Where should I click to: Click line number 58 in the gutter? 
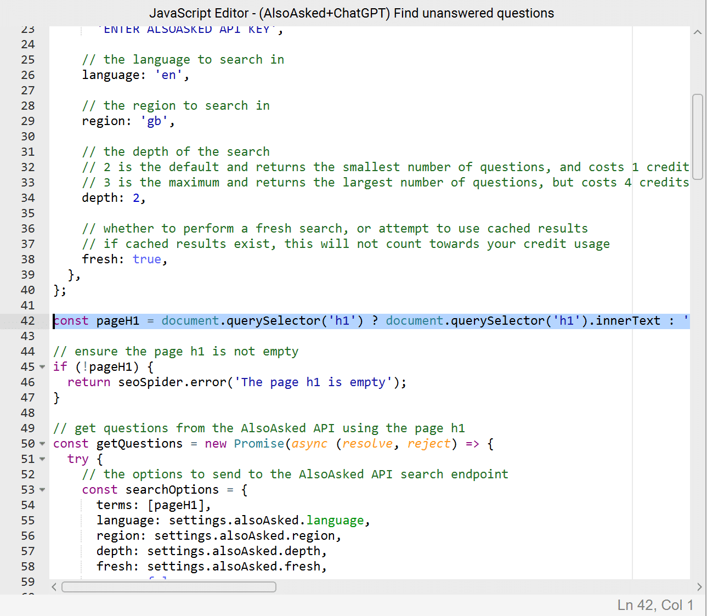28,567
